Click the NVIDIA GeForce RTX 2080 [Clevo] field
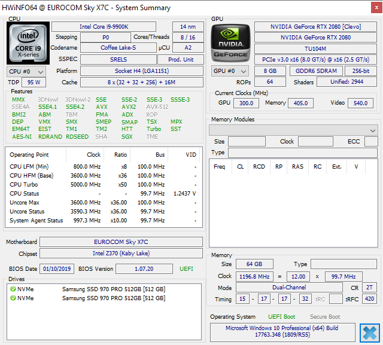Image resolution: width=383 pixels, height=345 pixels. tap(315, 26)
